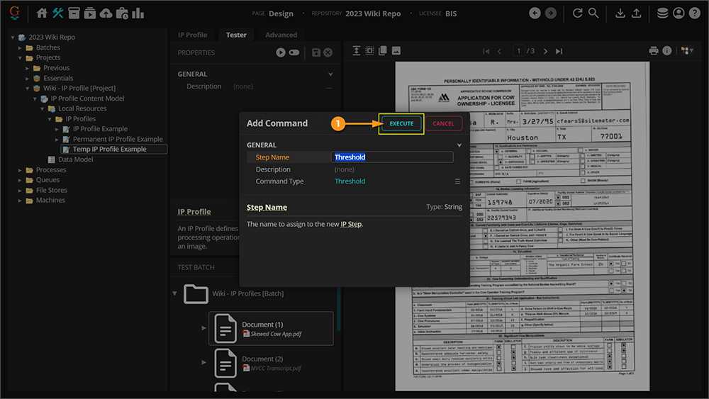709x399 pixels.
Task: Open the cloud upload icon in toolbar
Action: tap(106, 13)
